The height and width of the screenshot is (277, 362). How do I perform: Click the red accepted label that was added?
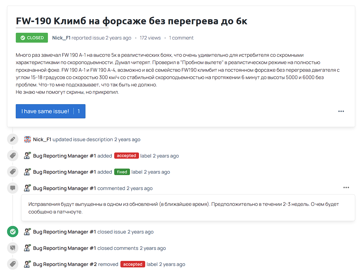[127, 156]
